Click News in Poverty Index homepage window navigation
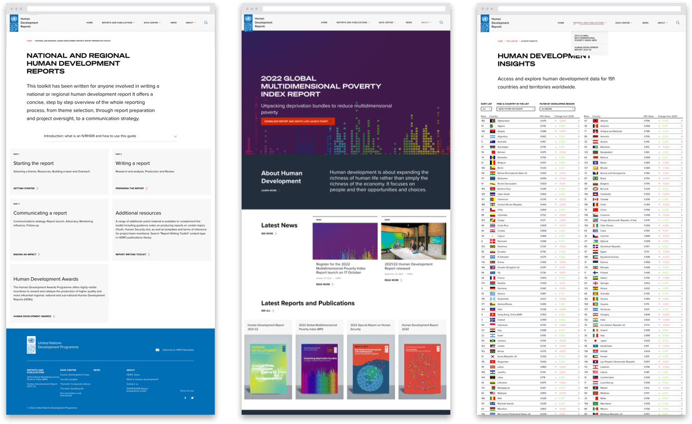692x424 pixels. point(409,23)
